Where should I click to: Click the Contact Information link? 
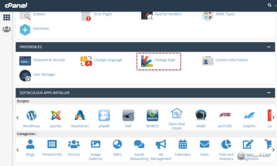pos(232,60)
